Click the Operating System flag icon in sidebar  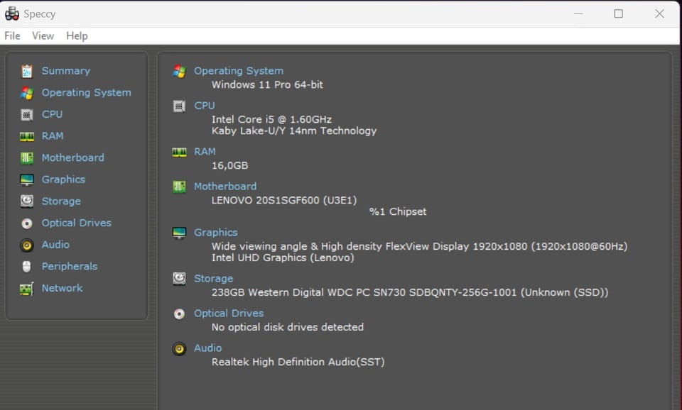(26, 92)
